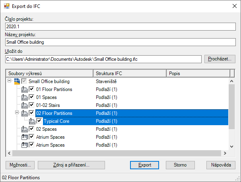Screen dimensions: 241x182
Task: Click the Small Office building project icon
Action: 17,81
